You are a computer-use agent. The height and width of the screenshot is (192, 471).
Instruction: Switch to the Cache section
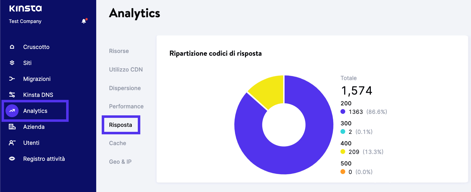(117, 143)
